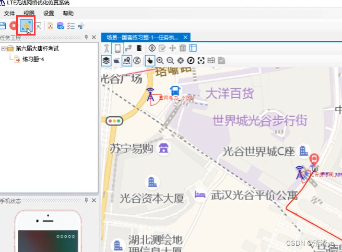The image size is (342, 252).
Task: Collapse the 第六届大唐杯考试 tree node
Action: pos(3,48)
